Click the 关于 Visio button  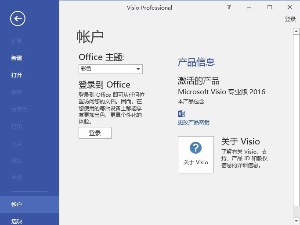[x=196, y=155]
